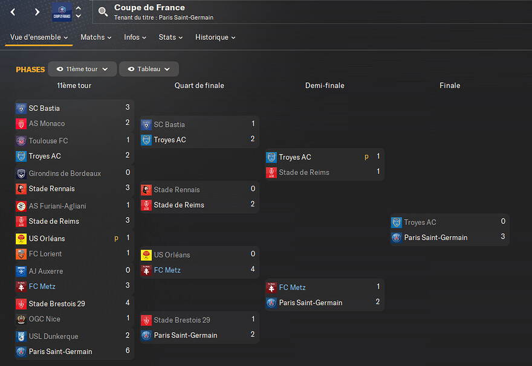Click Paris Saint-Germain crest in Finale
Screen dimensions: 532x366
pos(397,237)
